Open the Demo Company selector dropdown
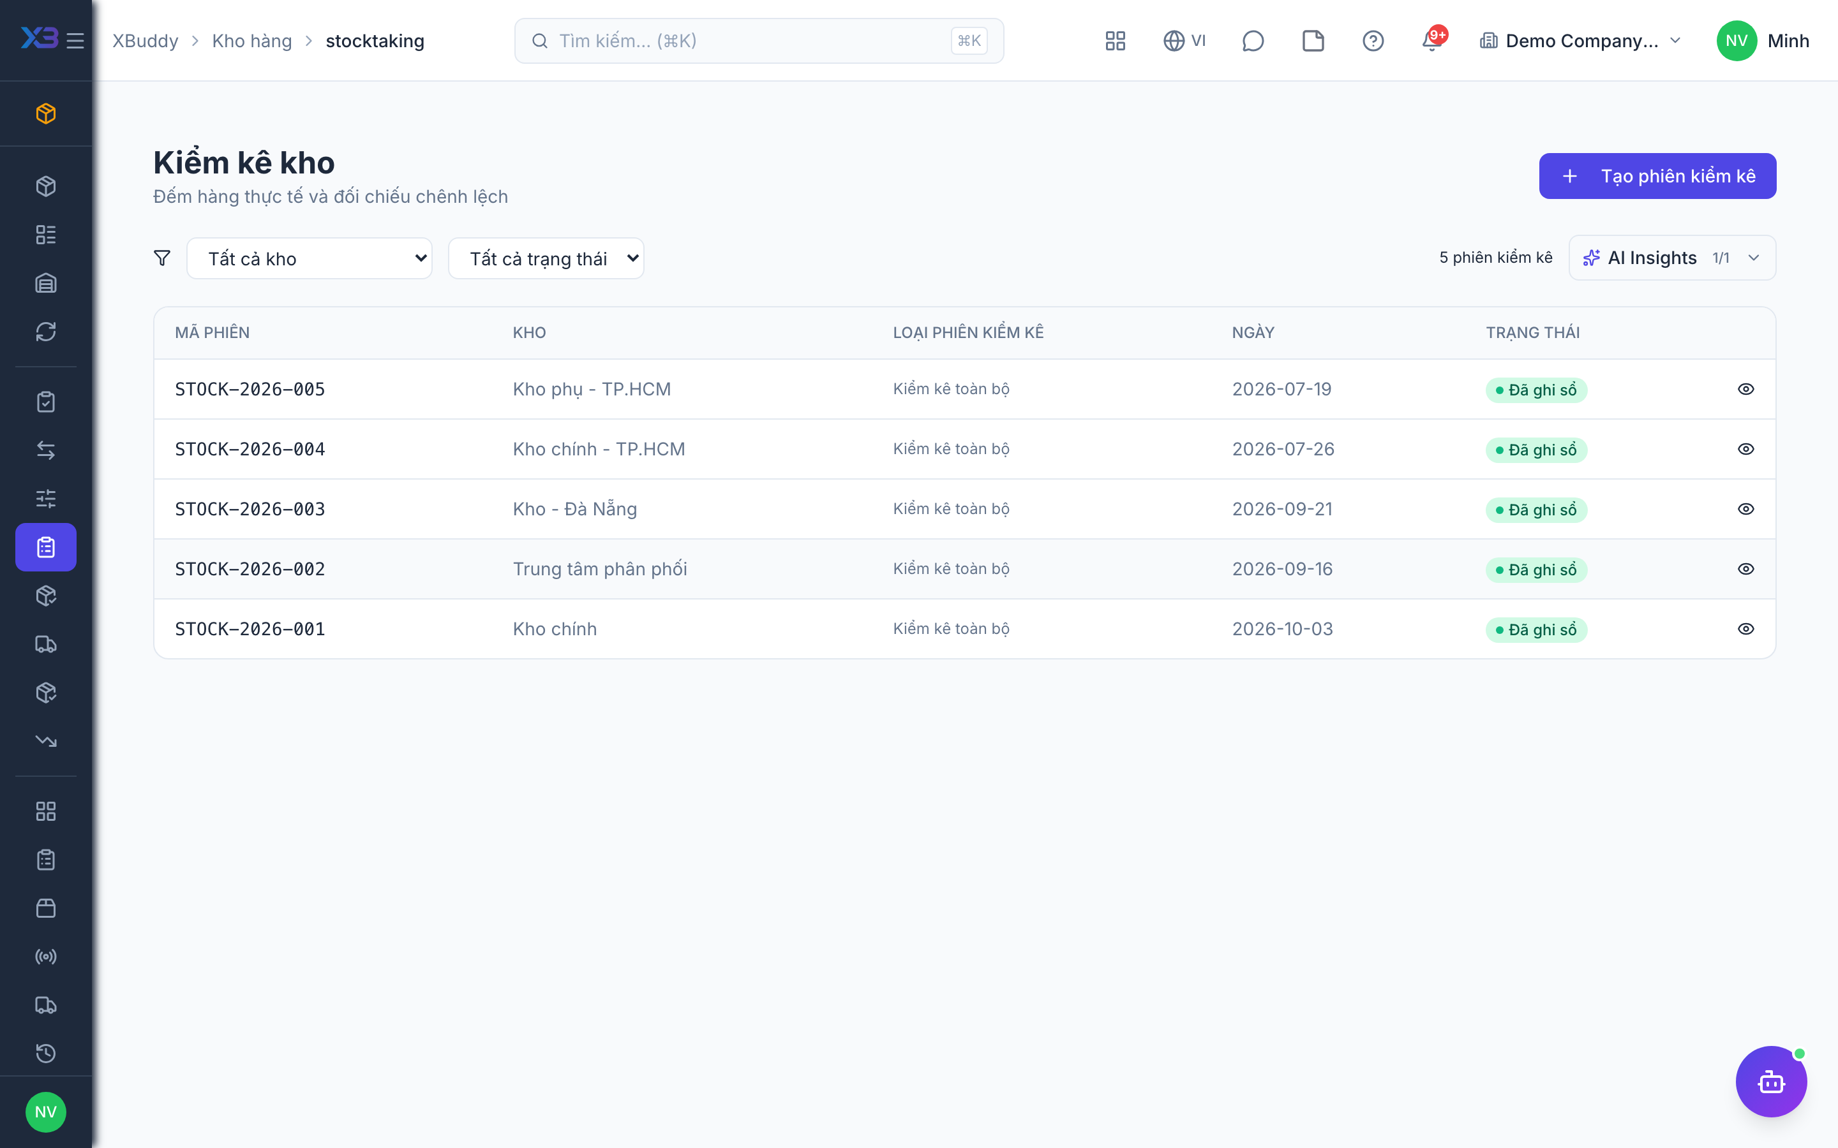This screenshot has width=1838, height=1148. click(x=1580, y=41)
